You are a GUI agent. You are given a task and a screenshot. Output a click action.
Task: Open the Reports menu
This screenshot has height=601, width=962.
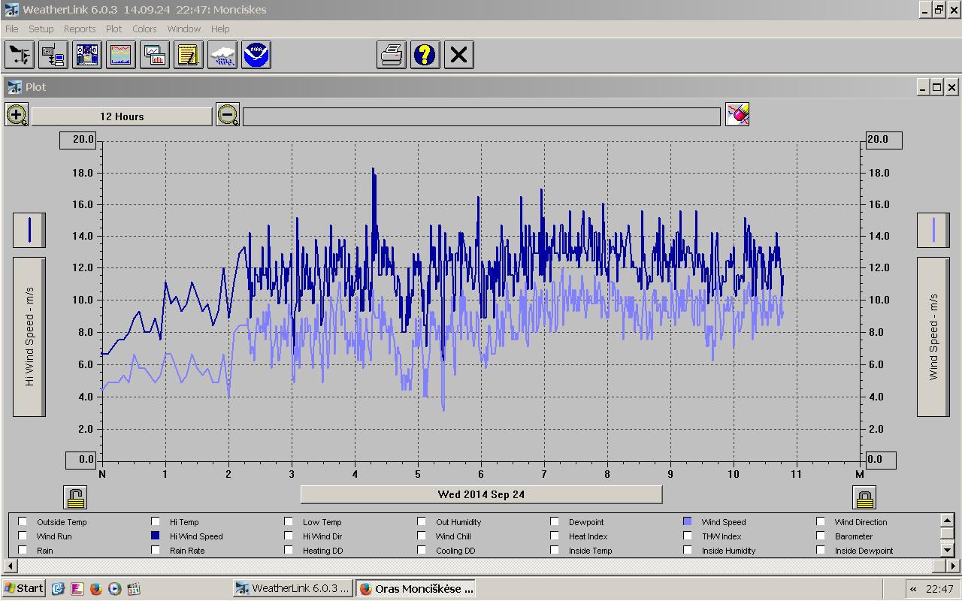coord(79,29)
